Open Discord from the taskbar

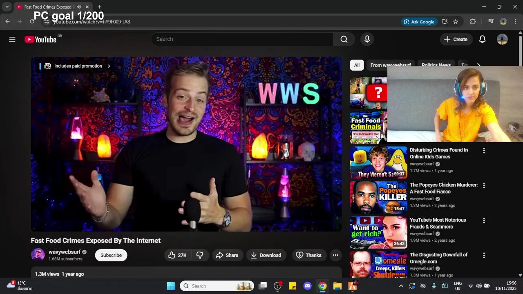[x=307, y=286]
